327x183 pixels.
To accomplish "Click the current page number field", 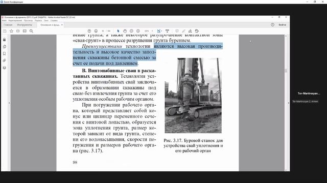I will coord(103,31).
